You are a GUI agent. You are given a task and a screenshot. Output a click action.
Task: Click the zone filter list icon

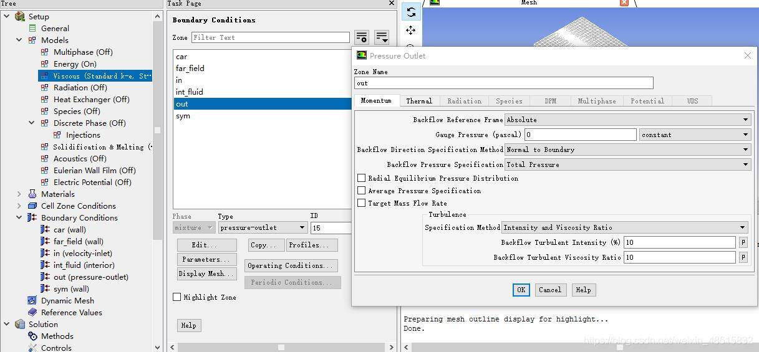pos(362,37)
